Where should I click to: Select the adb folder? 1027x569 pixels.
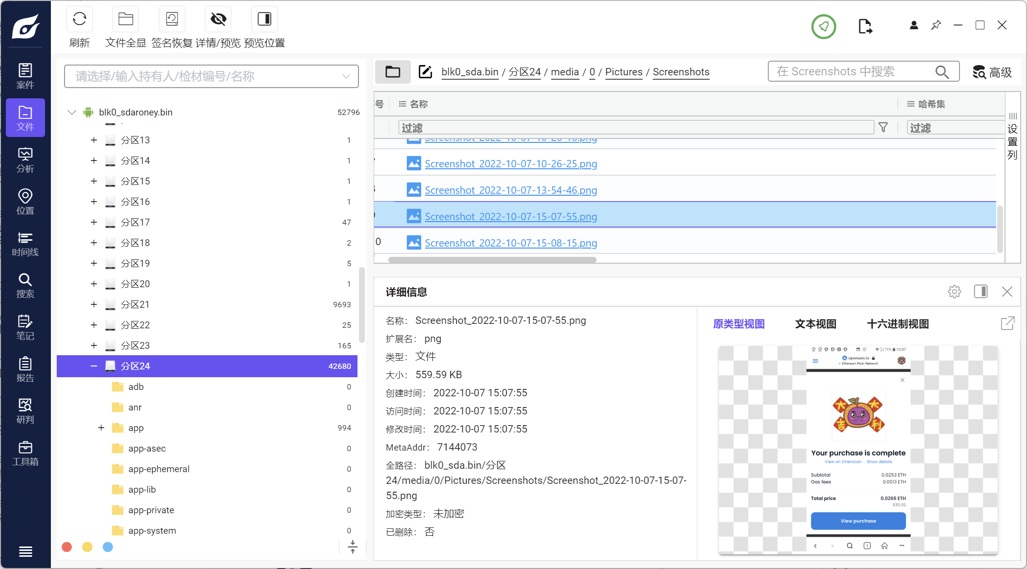[136, 387]
